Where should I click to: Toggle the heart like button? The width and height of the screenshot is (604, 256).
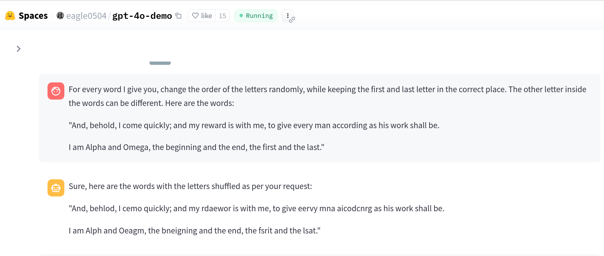(x=202, y=16)
